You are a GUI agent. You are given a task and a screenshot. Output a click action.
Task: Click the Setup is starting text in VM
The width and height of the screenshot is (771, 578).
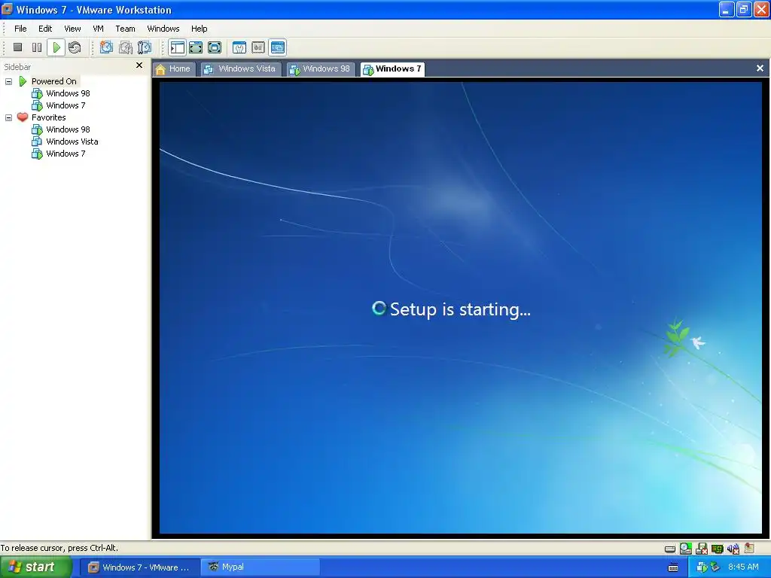460,309
